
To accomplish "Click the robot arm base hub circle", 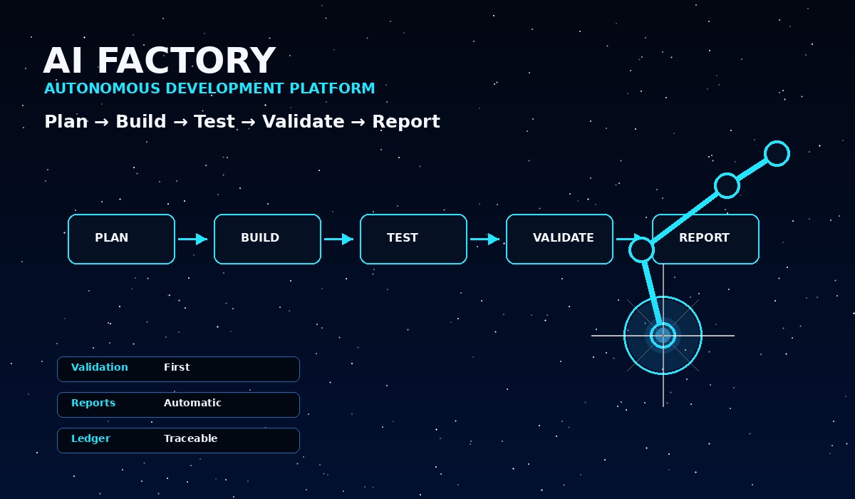I will (663, 335).
